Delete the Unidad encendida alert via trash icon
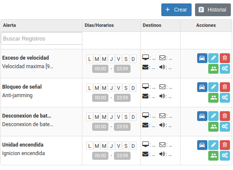The width and height of the screenshot is (233, 170). [x=225, y=145]
